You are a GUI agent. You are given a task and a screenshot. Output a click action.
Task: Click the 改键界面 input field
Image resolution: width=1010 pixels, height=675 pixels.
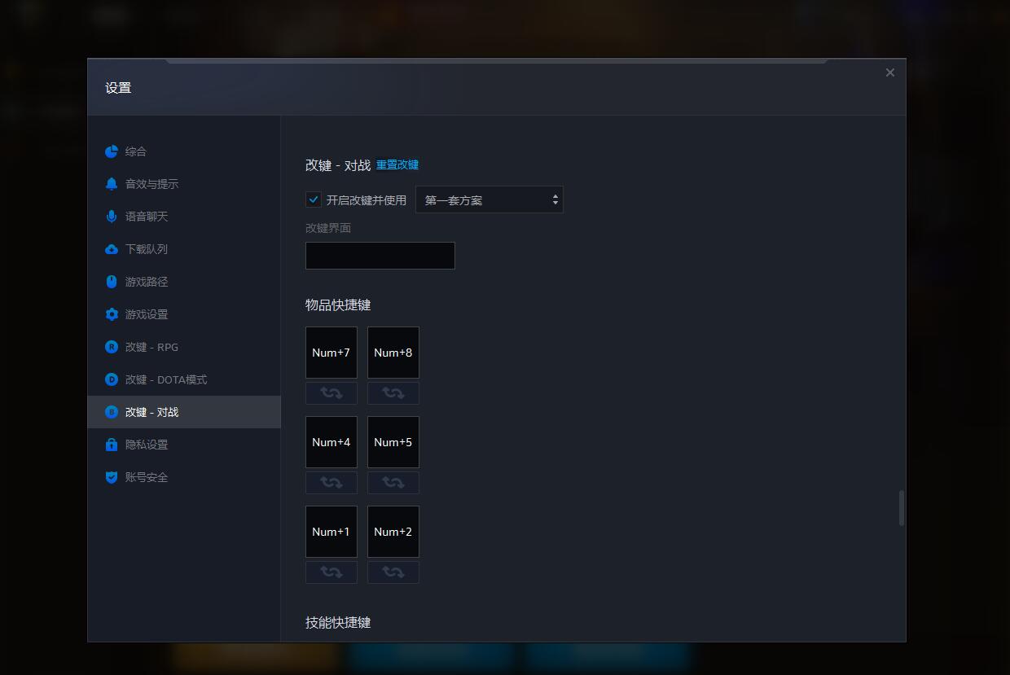(380, 256)
